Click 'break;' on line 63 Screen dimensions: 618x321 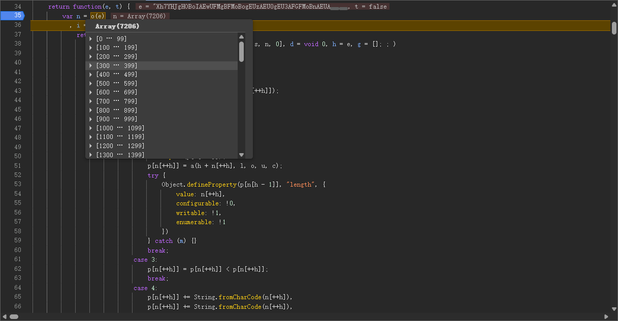click(158, 278)
